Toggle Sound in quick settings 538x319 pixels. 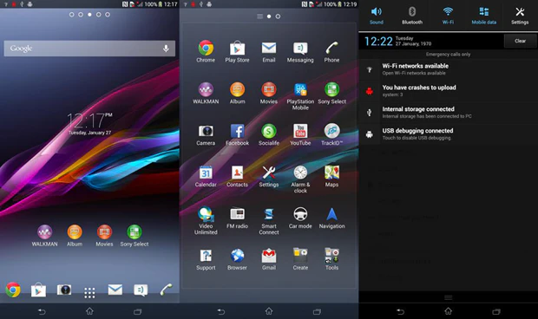tap(377, 16)
